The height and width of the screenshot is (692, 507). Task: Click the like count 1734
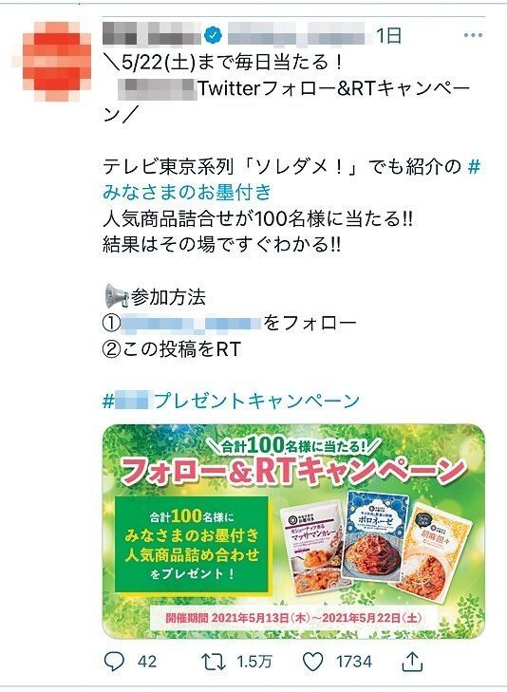click(354, 662)
